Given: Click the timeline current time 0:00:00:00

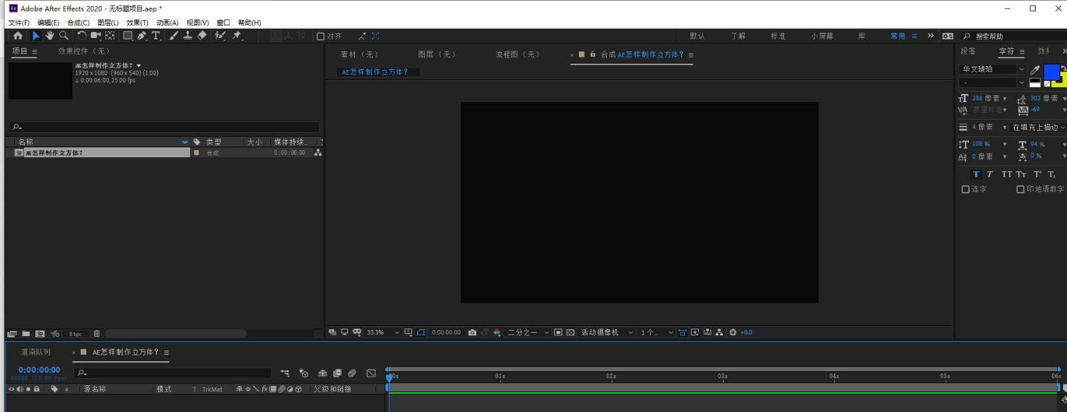Looking at the screenshot, I should pos(39,370).
